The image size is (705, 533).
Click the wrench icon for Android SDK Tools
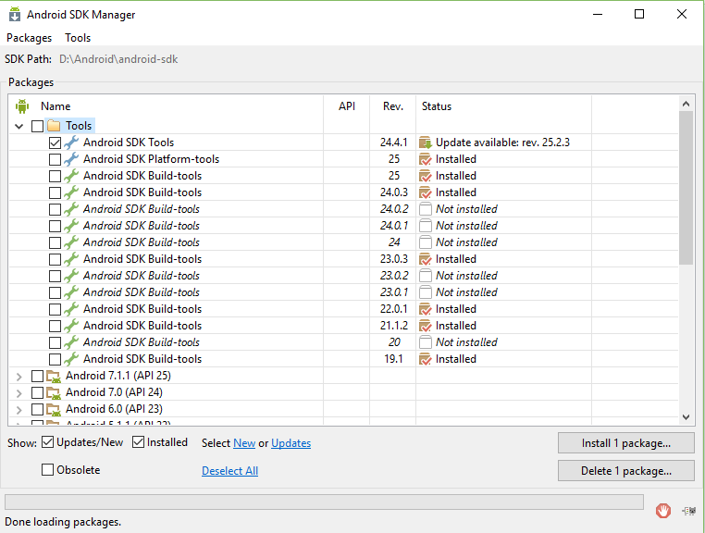71,143
